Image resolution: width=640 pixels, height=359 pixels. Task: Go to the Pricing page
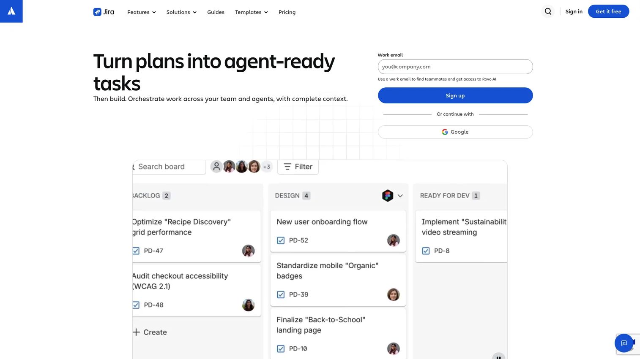coord(287,12)
